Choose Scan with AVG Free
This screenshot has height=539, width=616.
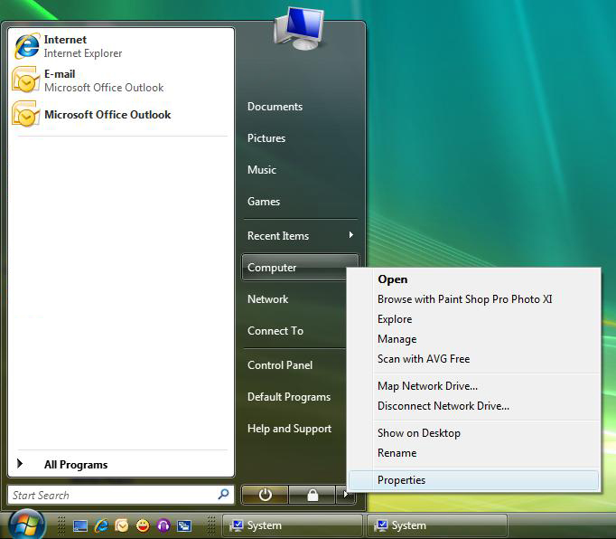[474, 359]
